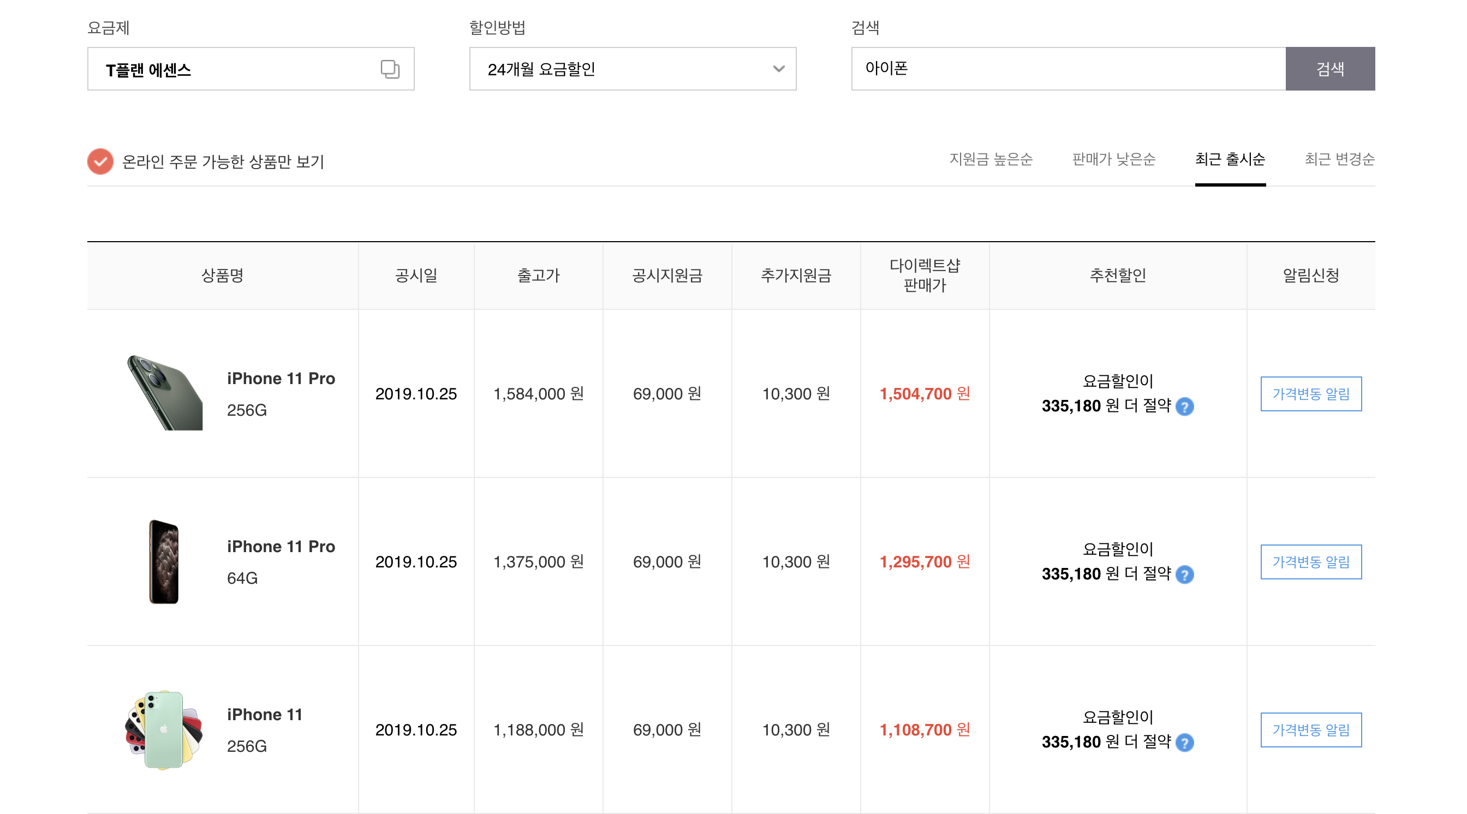1467x814 pixels.
Task: Click help icon in iPhone 11 Pro 256G row
Action: click(1184, 406)
